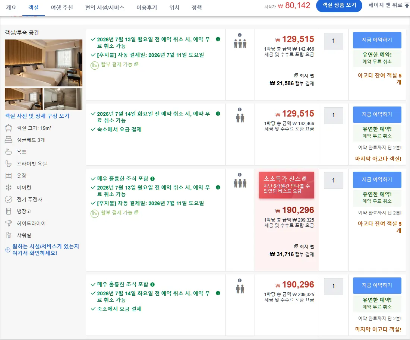Open room quantity selector for last ₩190,296 offer
This screenshot has height=340, width=410.
(x=333, y=286)
